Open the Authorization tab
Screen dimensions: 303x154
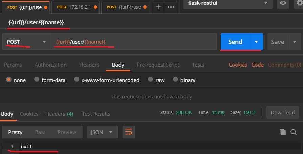point(51,65)
